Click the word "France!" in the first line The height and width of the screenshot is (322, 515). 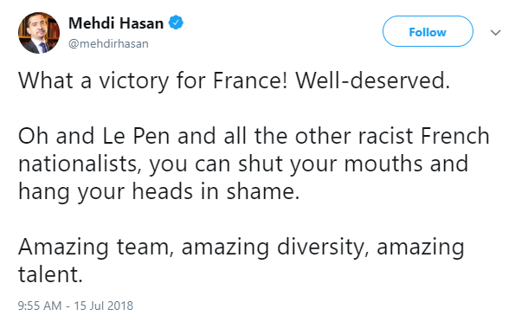pyautogui.click(x=250, y=80)
